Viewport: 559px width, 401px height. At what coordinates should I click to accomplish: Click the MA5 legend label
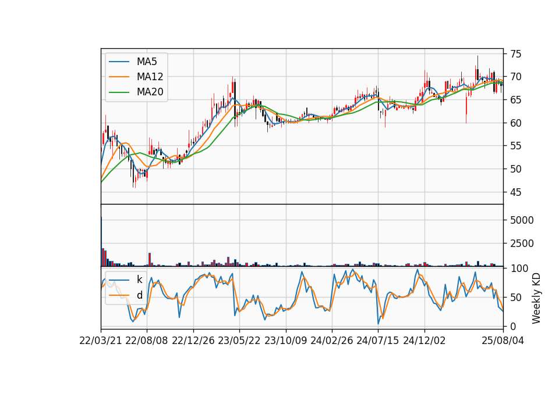(x=147, y=62)
